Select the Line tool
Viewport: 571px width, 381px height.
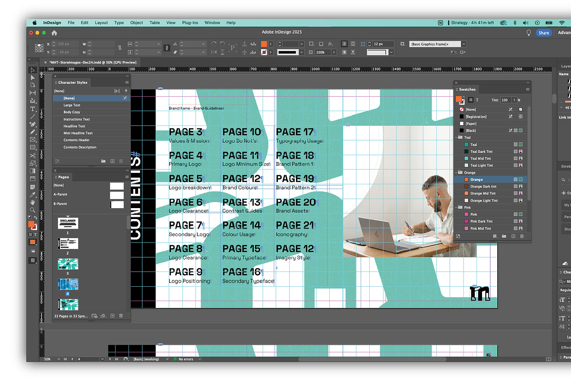tap(32, 116)
